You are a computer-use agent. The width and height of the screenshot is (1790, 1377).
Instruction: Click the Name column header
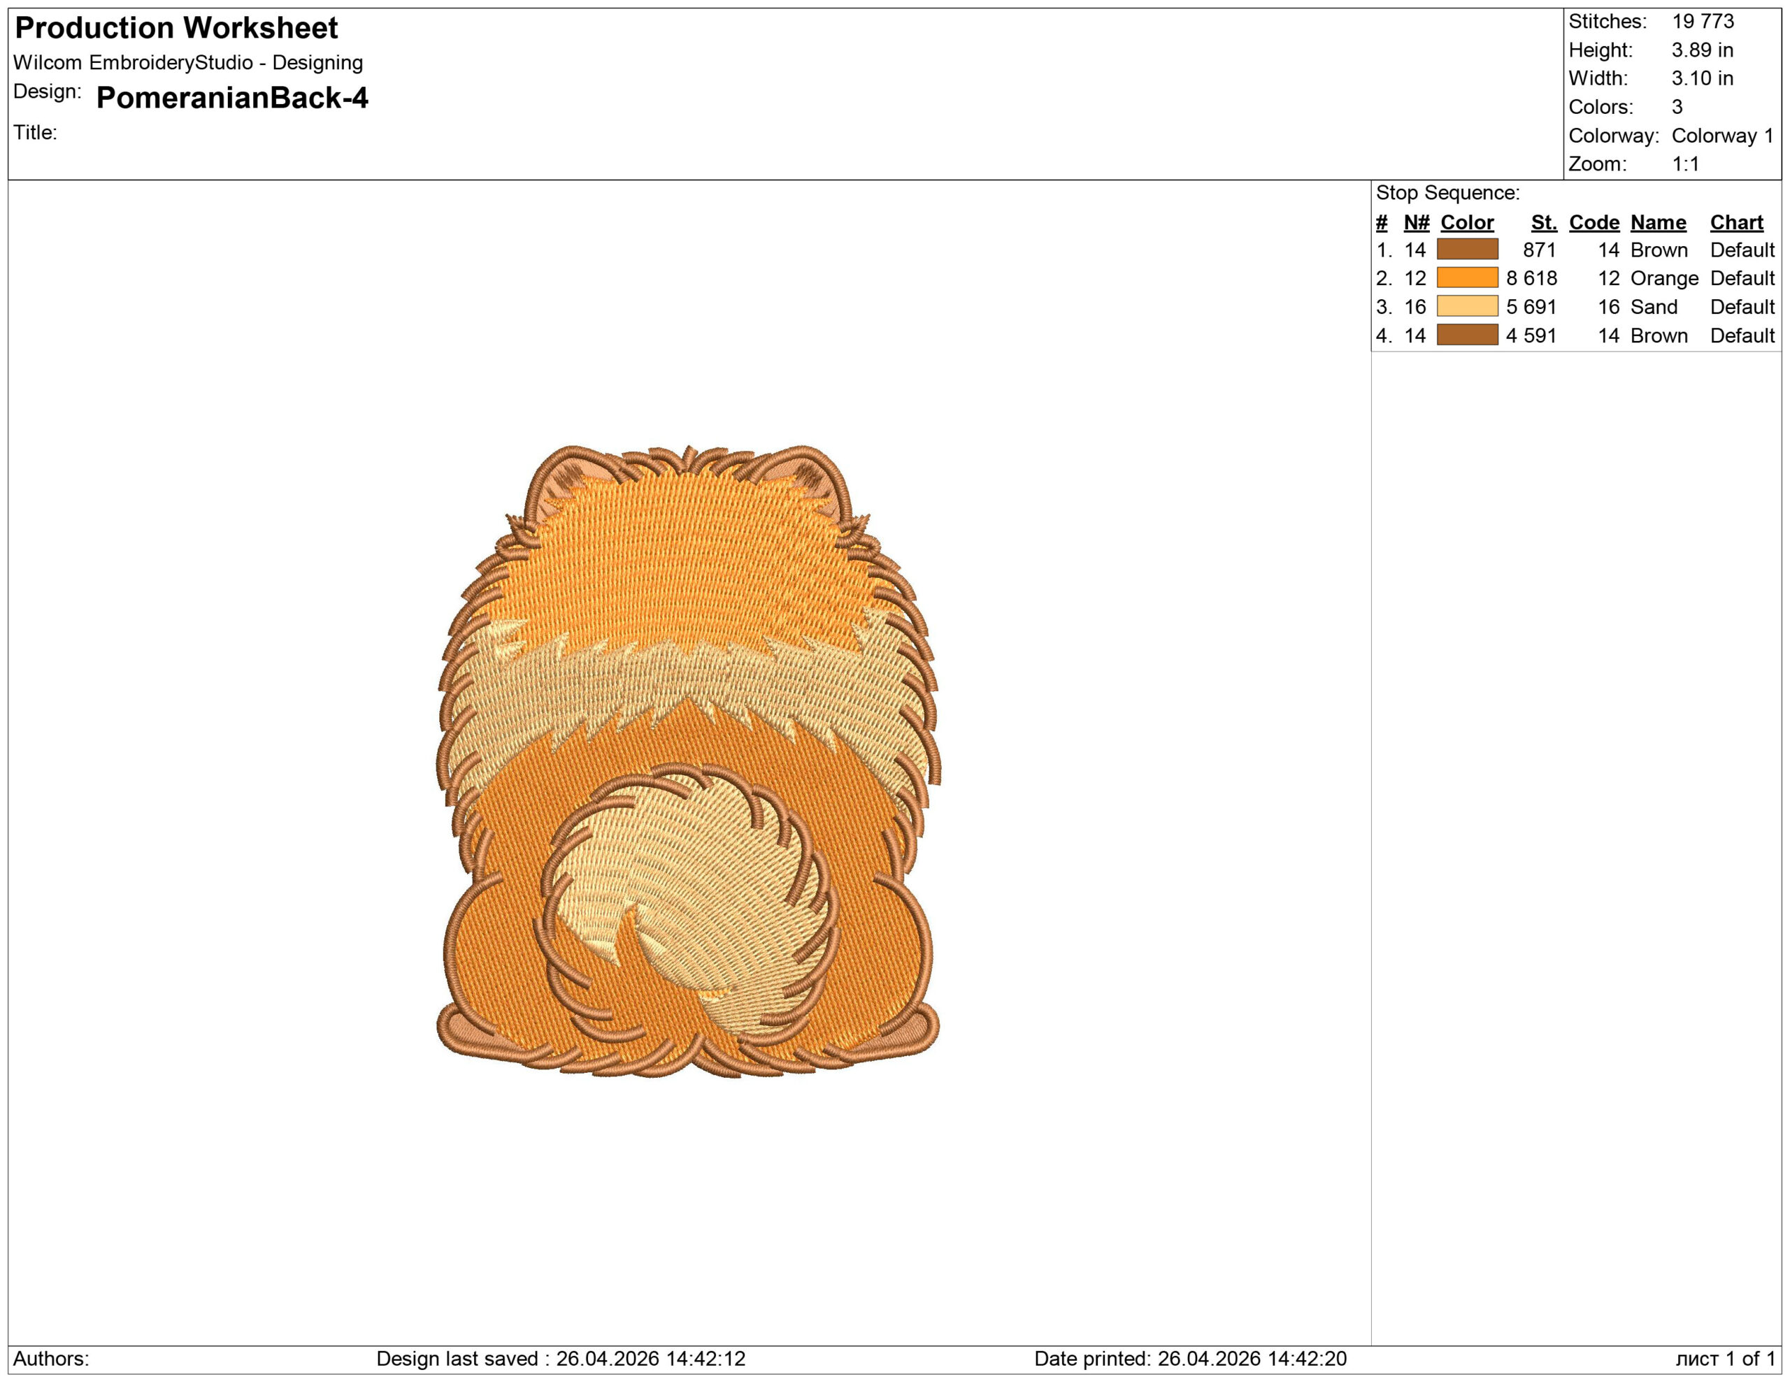[1658, 223]
